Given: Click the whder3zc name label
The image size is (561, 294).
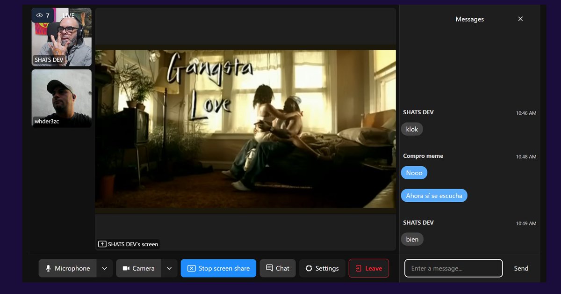Looking at the screenshot, I should pos(47,121).
